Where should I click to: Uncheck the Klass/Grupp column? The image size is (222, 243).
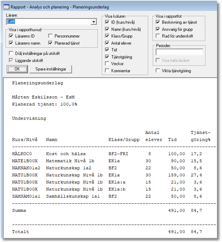point(107,36)
